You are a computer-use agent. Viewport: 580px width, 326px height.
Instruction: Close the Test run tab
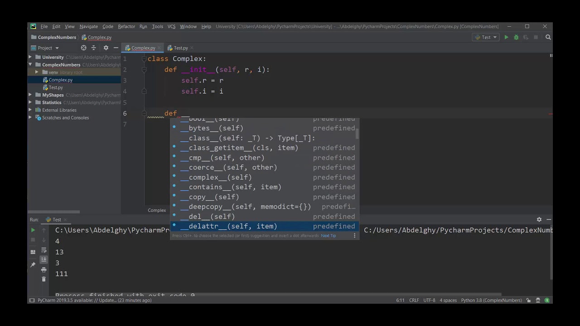point(65,220)
